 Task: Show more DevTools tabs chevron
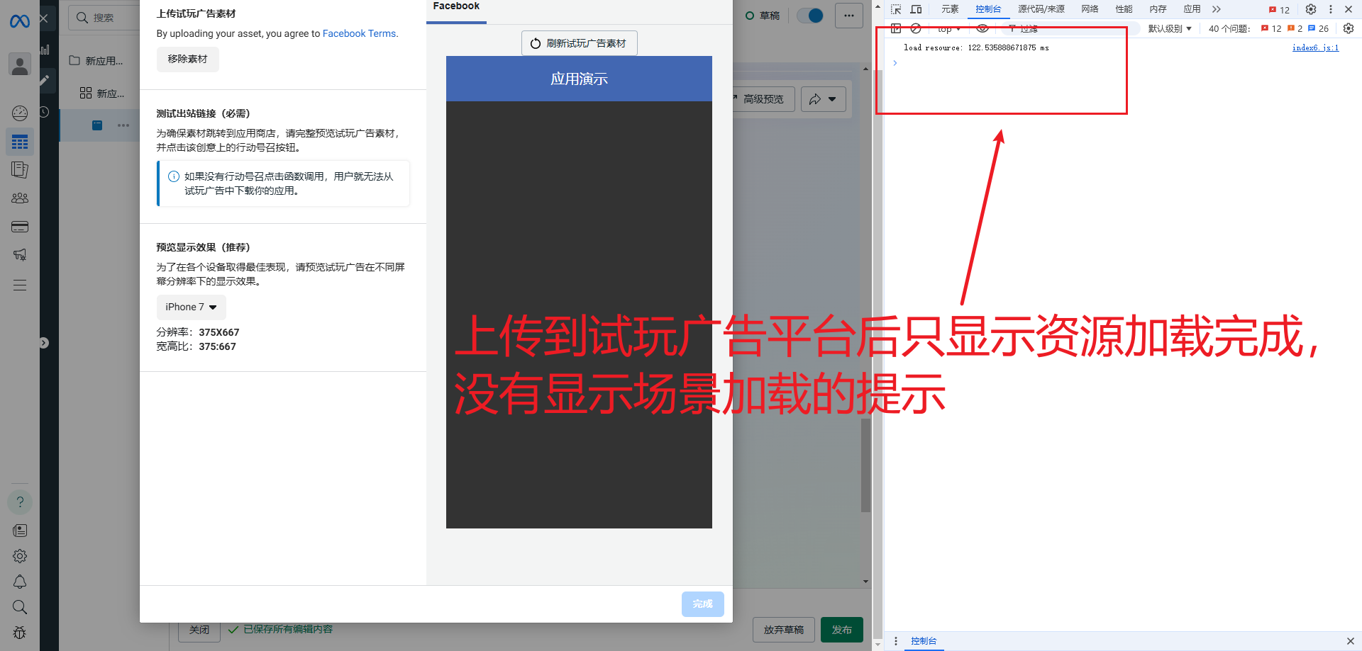tap(1217, 9)
